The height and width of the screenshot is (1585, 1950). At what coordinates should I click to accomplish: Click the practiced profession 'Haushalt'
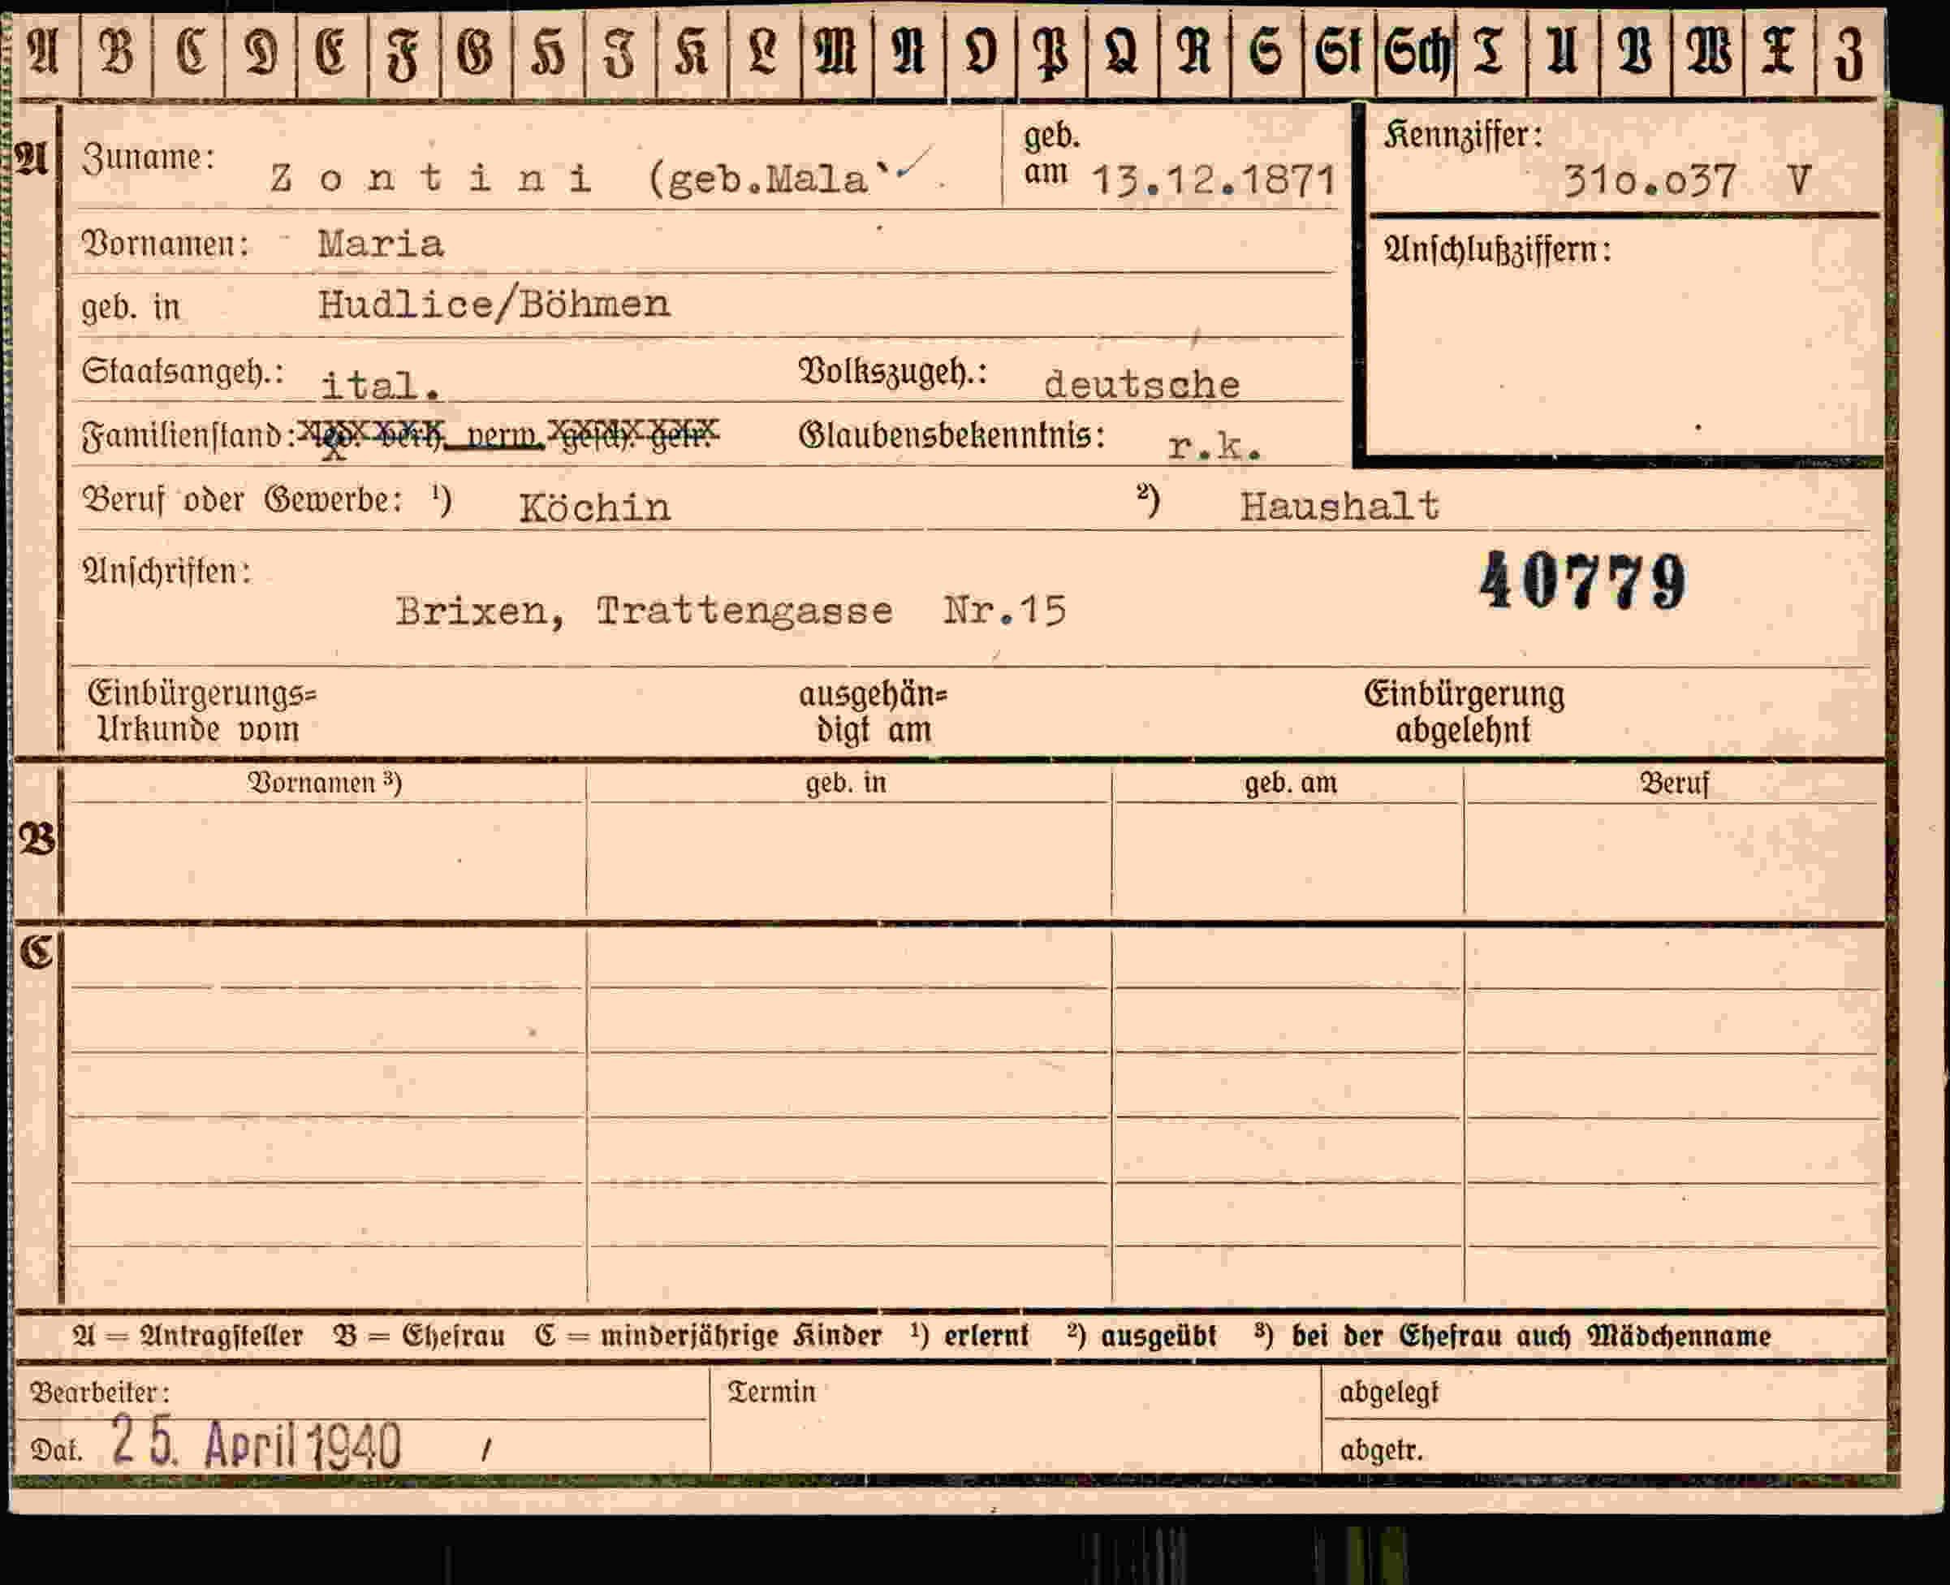coord(1340,505)
